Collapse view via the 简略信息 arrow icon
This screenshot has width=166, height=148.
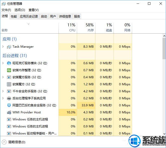[x=4, y=142]
